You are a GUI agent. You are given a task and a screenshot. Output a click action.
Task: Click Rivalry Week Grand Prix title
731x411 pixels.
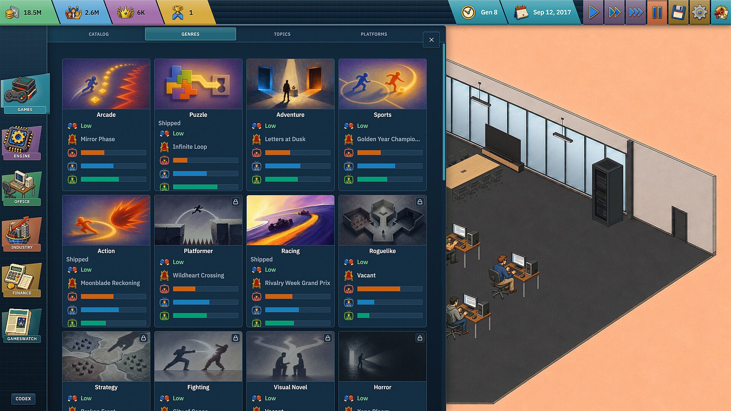pyautogui.click(x=297, y=283)
